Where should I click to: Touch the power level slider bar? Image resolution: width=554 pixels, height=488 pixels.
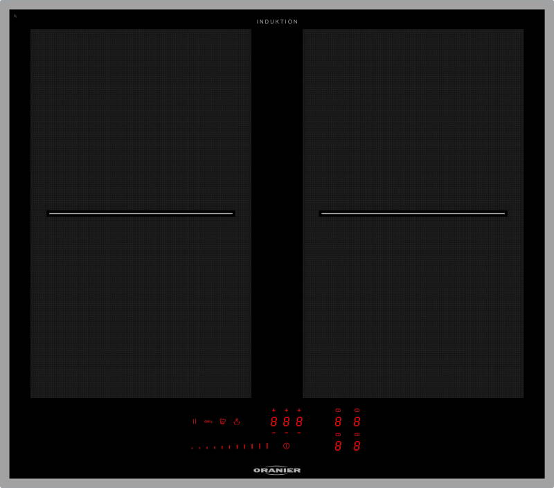(x=230, y=446)
